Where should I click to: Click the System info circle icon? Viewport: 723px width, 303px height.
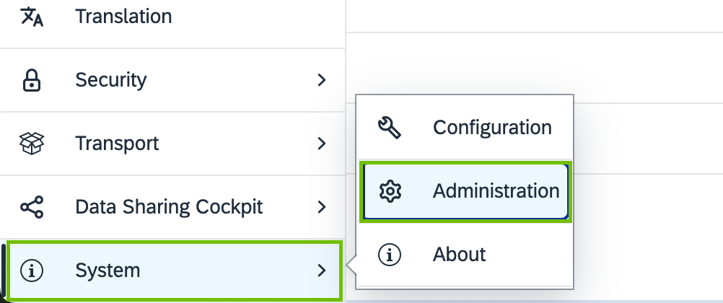tap(32, 271)
